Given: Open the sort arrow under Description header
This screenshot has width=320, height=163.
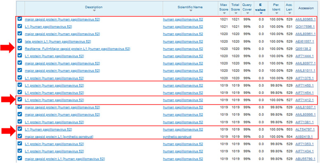Looking at the screenshot, I should (x=94, y=11).
